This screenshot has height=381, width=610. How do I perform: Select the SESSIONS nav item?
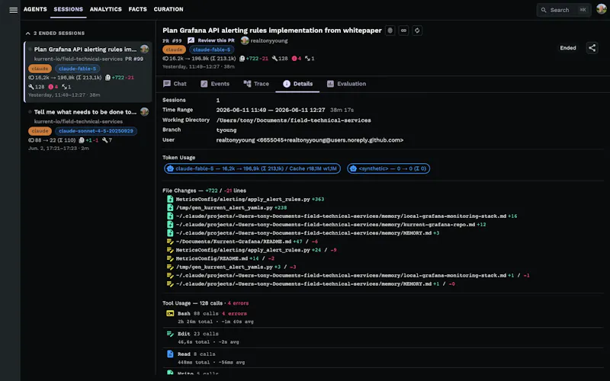click(68, 9)
